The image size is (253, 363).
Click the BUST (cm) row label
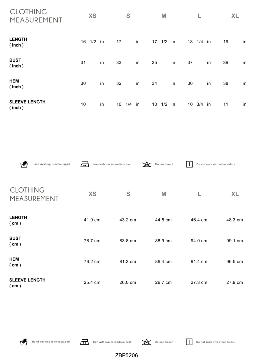(15, 241)
